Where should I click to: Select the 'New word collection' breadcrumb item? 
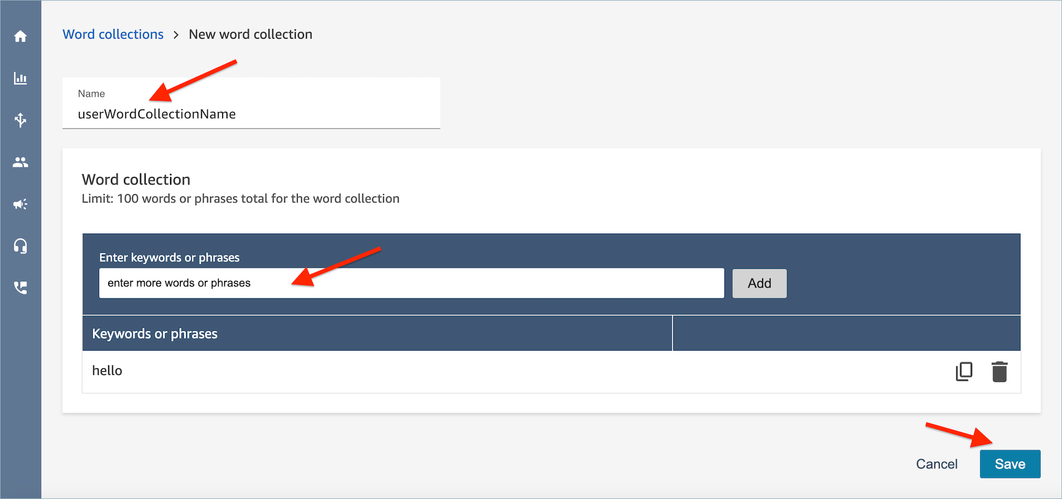[x=250, y=34]
